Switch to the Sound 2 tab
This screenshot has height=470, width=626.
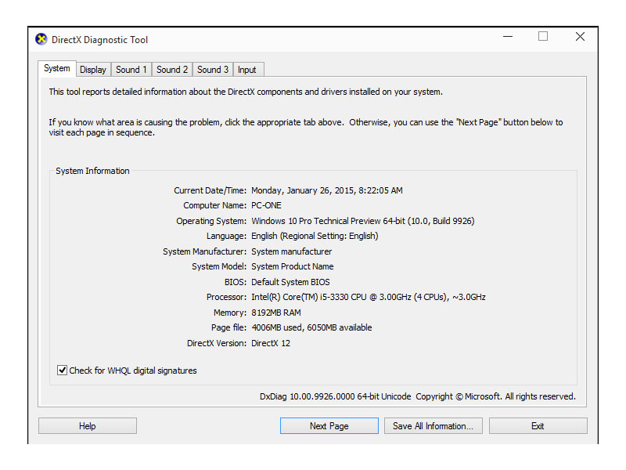click(171, 70)
